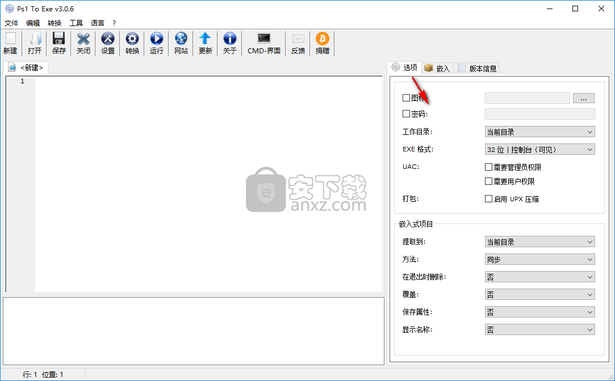Switch to the 版本信息 tab

click(477, 68)
